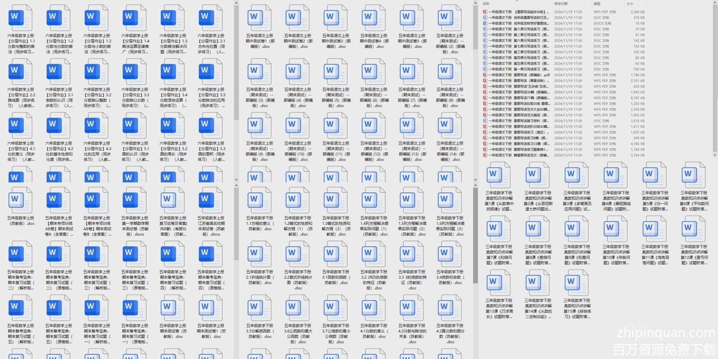
Task: Select 三年级数学下册 奥数 第1课 从数表中找规律 icon
Action: 499,175
